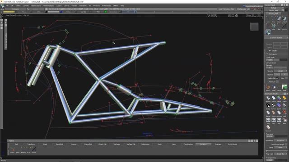The height and width of the screenshot is (162, 289).
Task: Click the User Preference Sets button
Action: click(226, 9)
